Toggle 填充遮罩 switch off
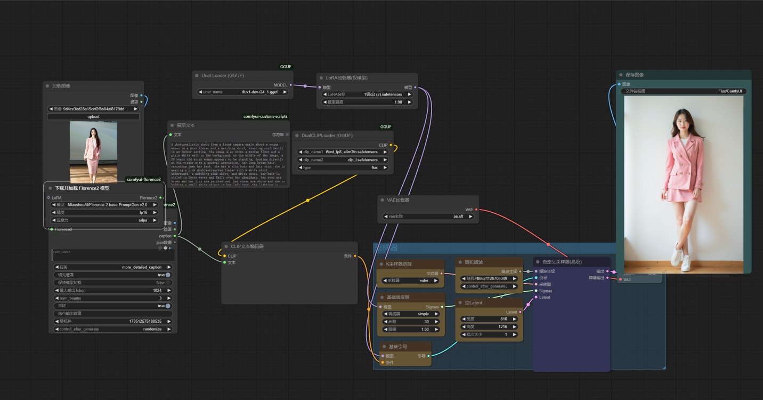The height and width of the screenshot is (400, 763). [x=168, y=275]
